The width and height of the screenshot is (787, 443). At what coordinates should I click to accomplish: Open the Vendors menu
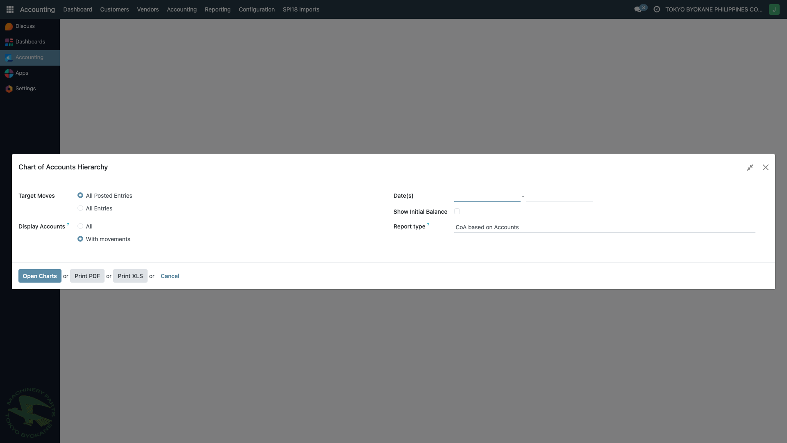(148, 9)
